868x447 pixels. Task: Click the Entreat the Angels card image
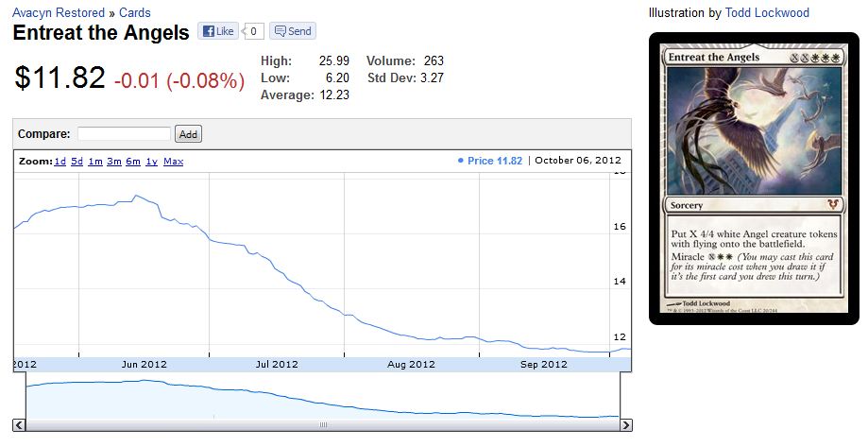pos(754,179)
